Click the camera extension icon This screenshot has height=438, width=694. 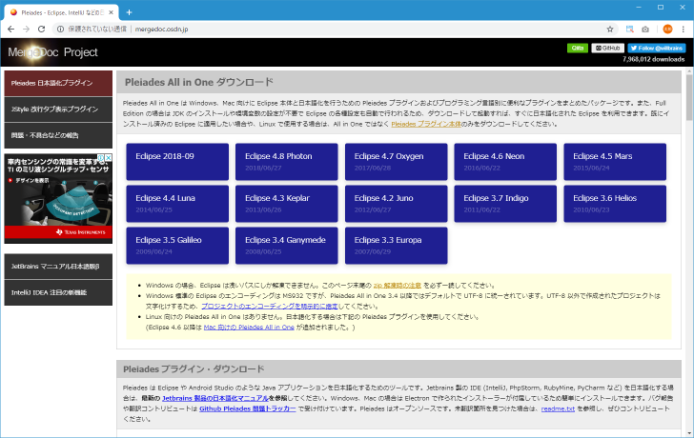click(645, 30)
